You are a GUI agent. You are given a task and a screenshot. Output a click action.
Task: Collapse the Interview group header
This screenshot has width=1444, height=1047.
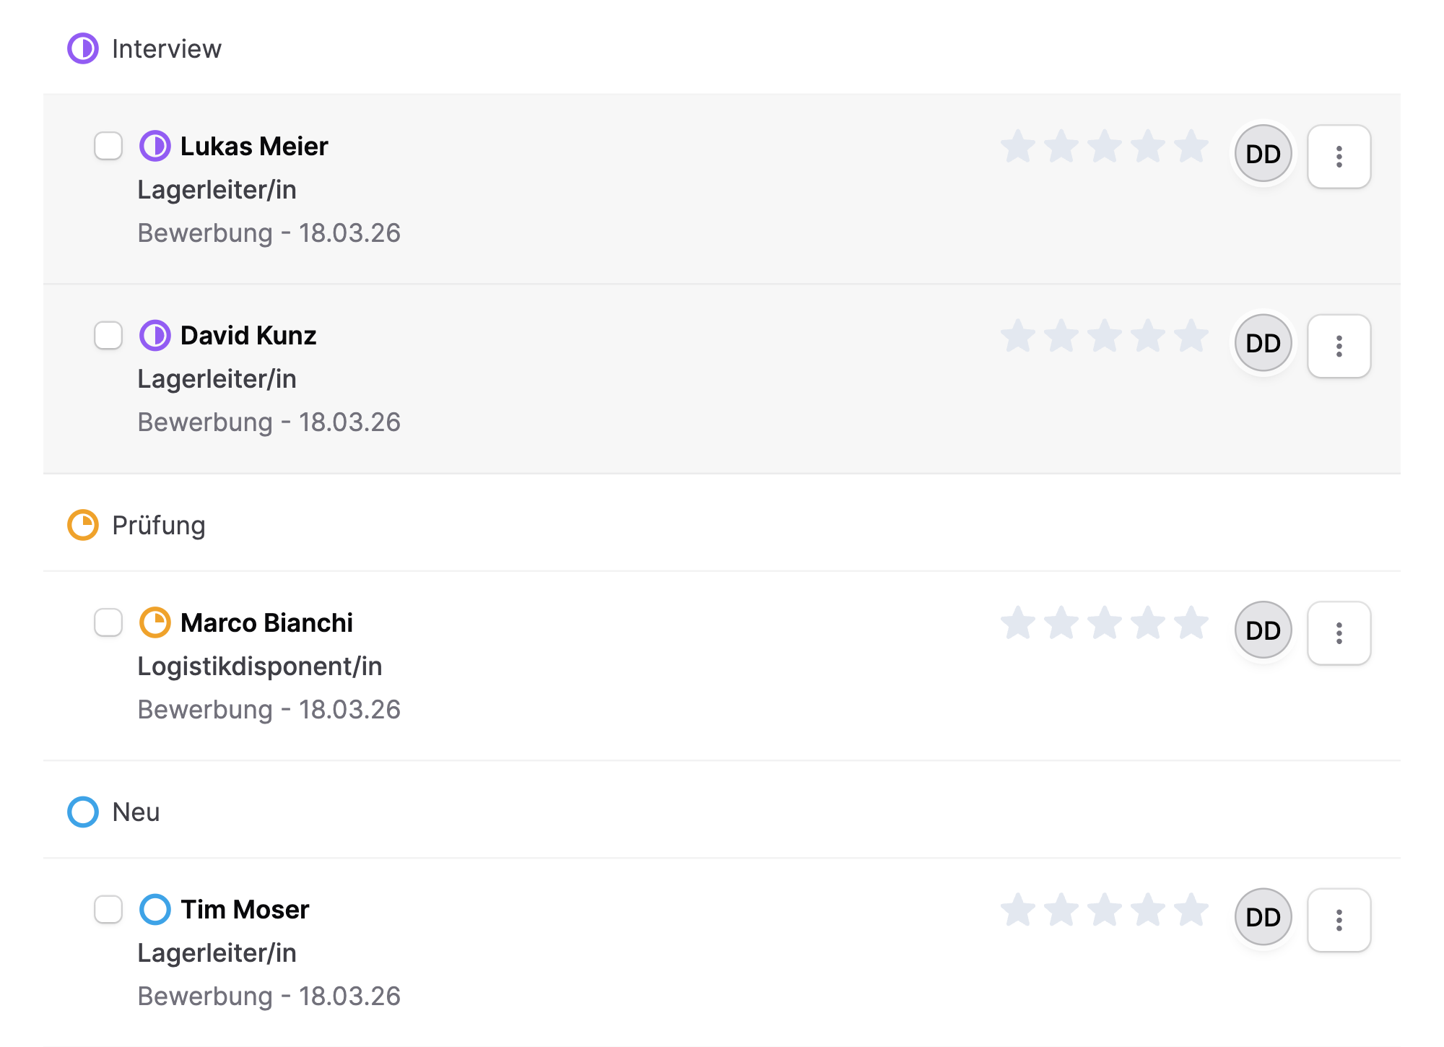coord(166,49)
